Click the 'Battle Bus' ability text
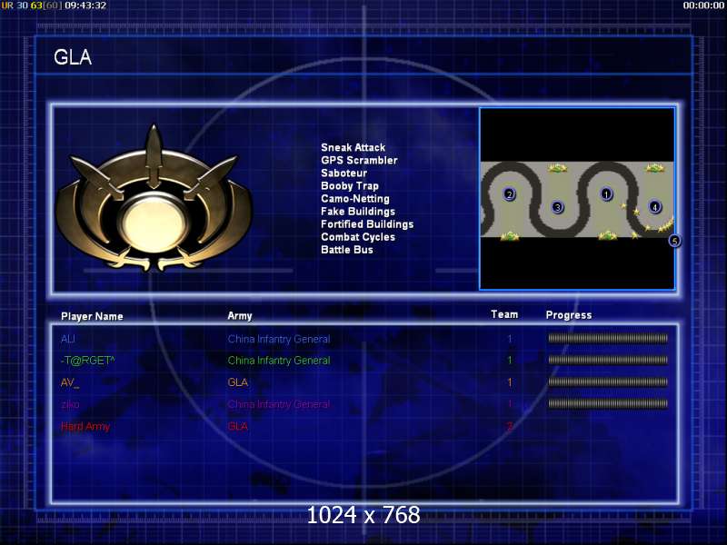This screenshot has width=727, height=545. pos(347,250)
